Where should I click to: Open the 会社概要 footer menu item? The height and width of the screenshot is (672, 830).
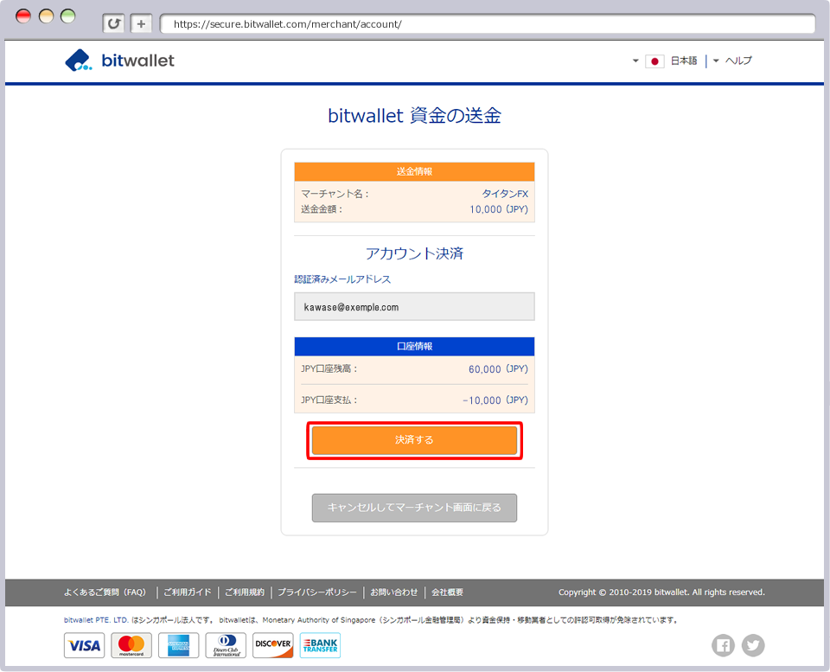pos(449,592)
